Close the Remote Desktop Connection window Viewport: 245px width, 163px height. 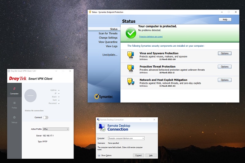(x=154, y=120)
